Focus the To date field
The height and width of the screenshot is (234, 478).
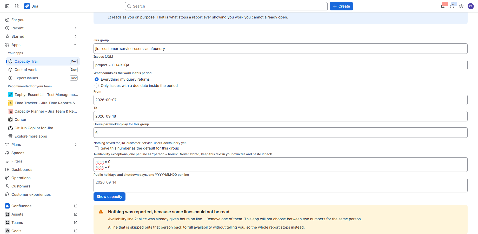[x=281, y=116]
